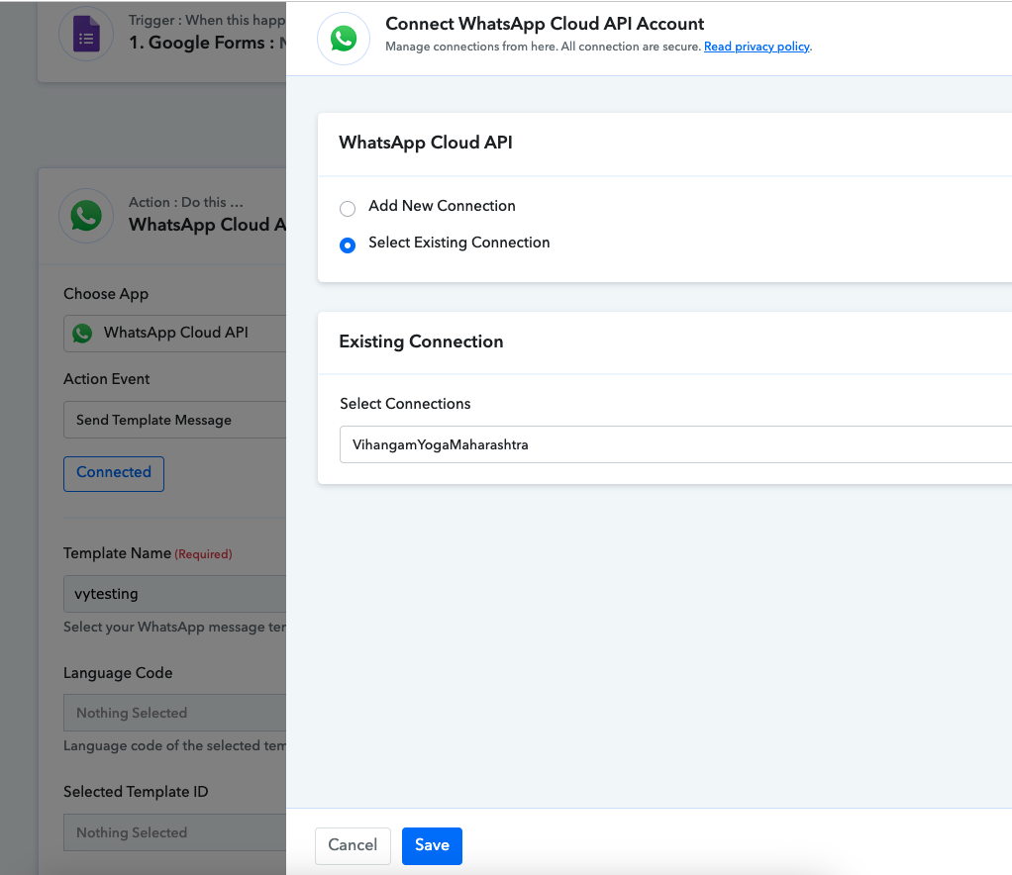This screenshot has height=875, width=1012.
Task: Open the Action Event dropdown Send Template Message
Action: [175, 420]
